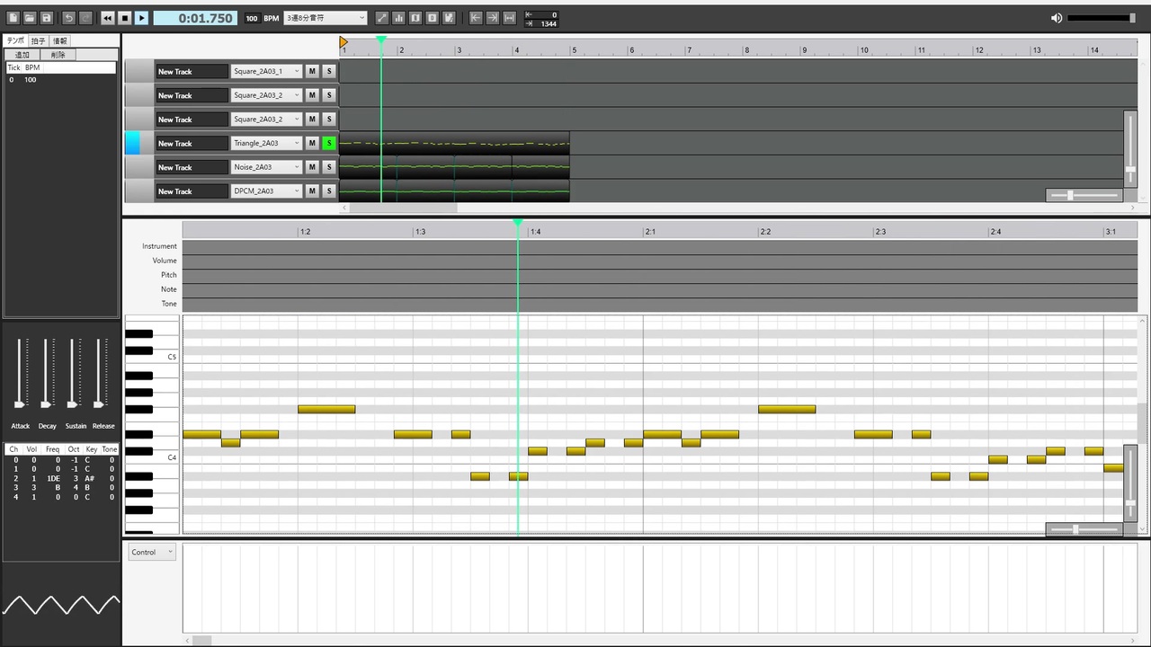Select the Note lane label

point(169,289)
